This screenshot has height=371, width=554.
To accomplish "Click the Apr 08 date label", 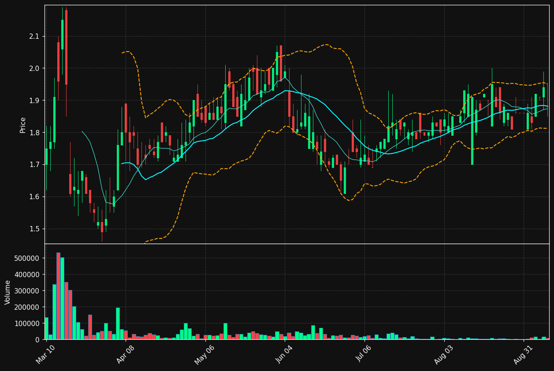I will click(125, 355).
